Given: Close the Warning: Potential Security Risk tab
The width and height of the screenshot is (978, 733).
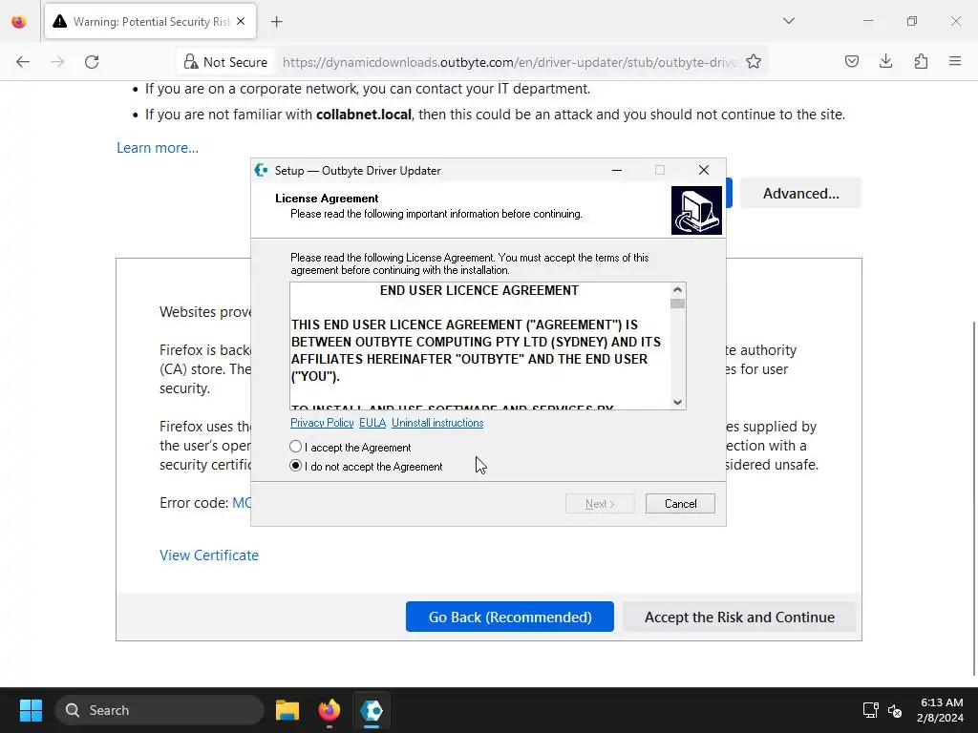Looking at the screenshot, I should click(241, 21).
